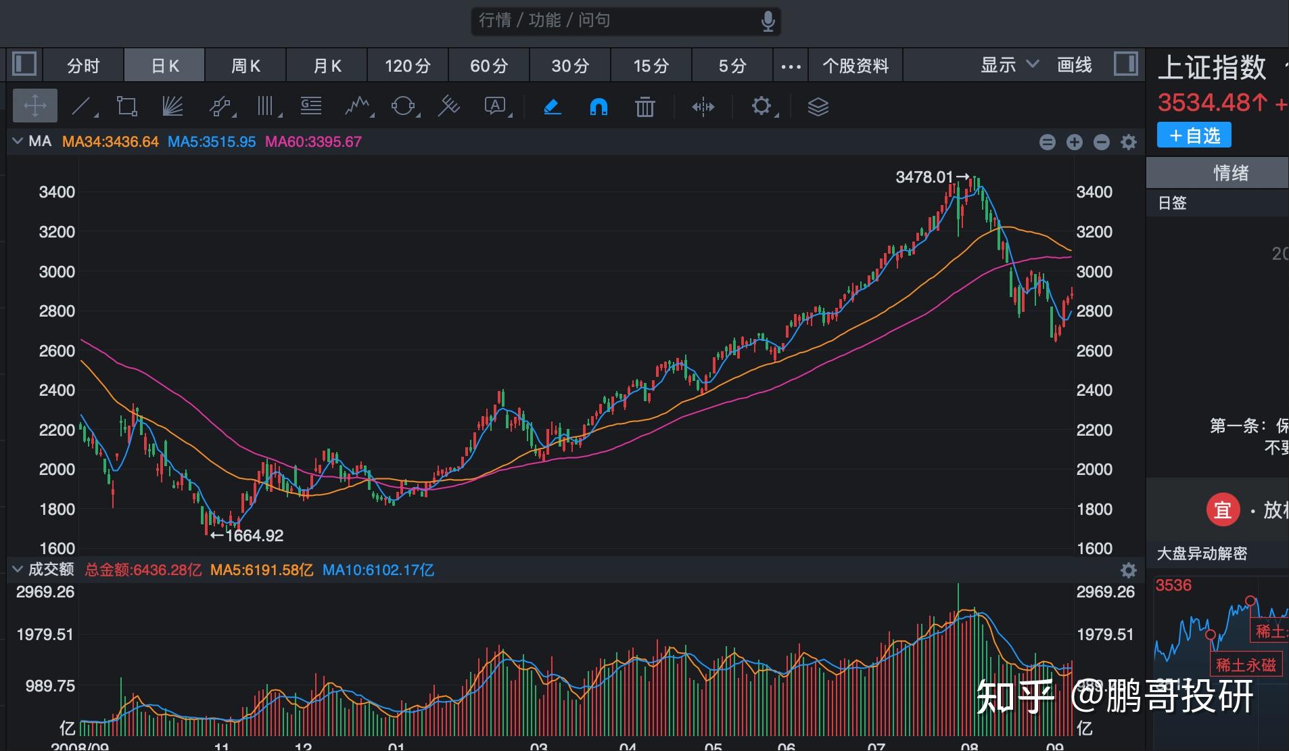Image resolution: width=1289 pixels, height=751 pixels.
Task: Click the 总金额 total amount label
Action: tap(143, 570)
